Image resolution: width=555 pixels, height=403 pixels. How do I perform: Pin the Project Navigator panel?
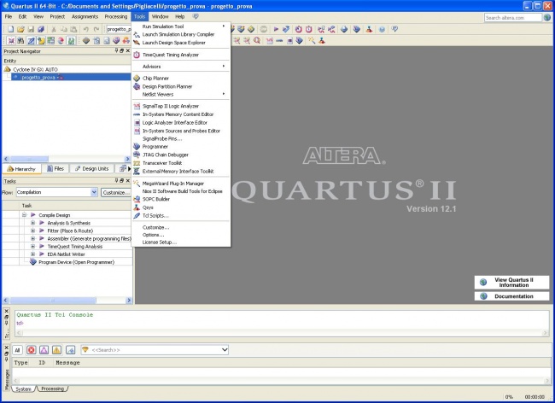point(116,51)
